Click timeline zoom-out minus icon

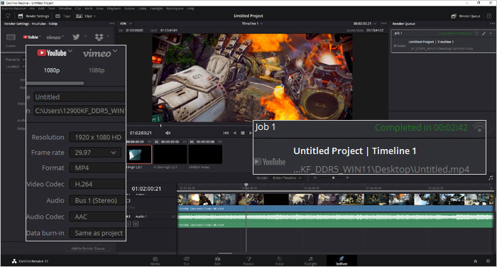(315, 178)
